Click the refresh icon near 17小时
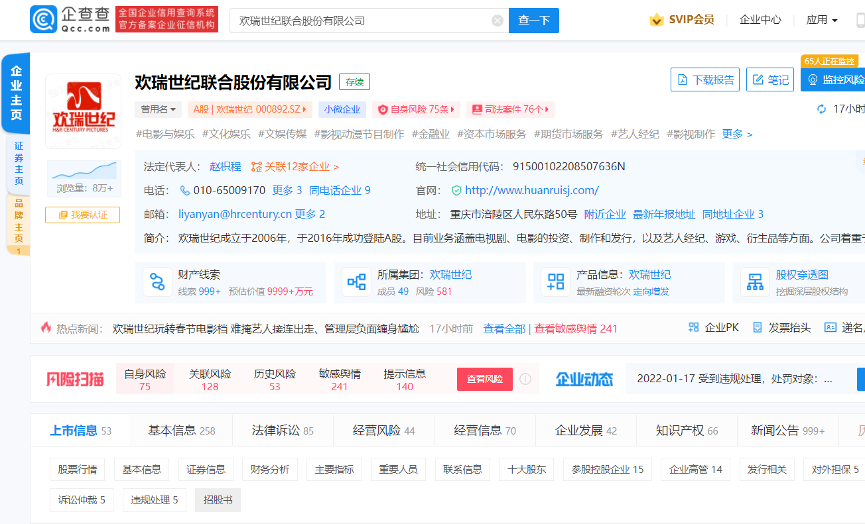This screenshot has width=865, height=524. click(822, 109)
